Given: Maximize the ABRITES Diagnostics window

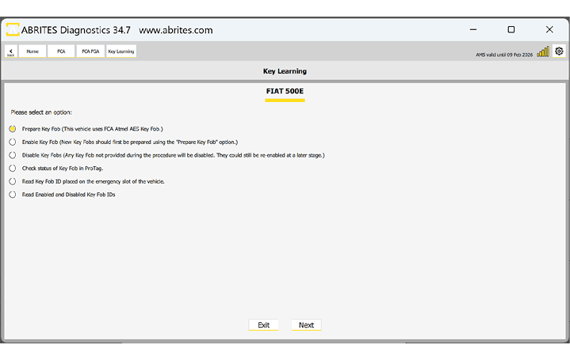Looking at the screenshot, I should pos(511,30).
